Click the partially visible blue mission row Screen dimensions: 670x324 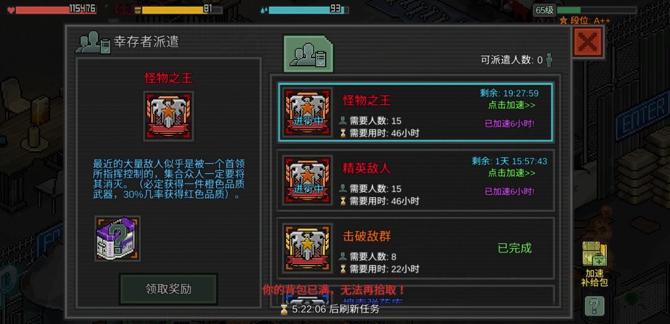[x=415, y=296]
